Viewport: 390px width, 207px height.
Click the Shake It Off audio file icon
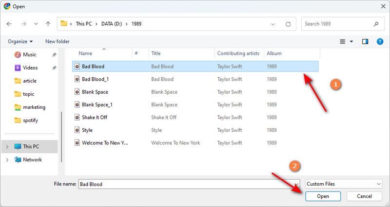click(78, 117)
